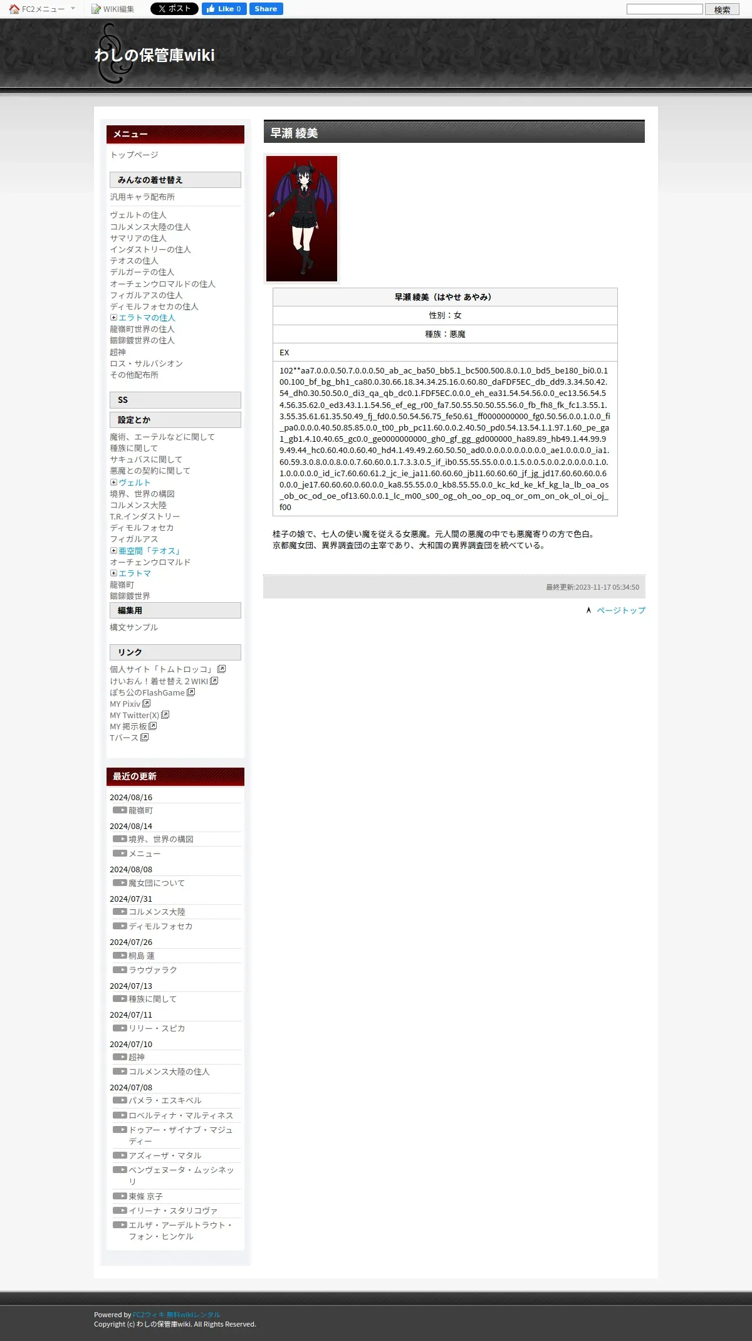Click arrow icon beside ラウヴァラク

120,969
